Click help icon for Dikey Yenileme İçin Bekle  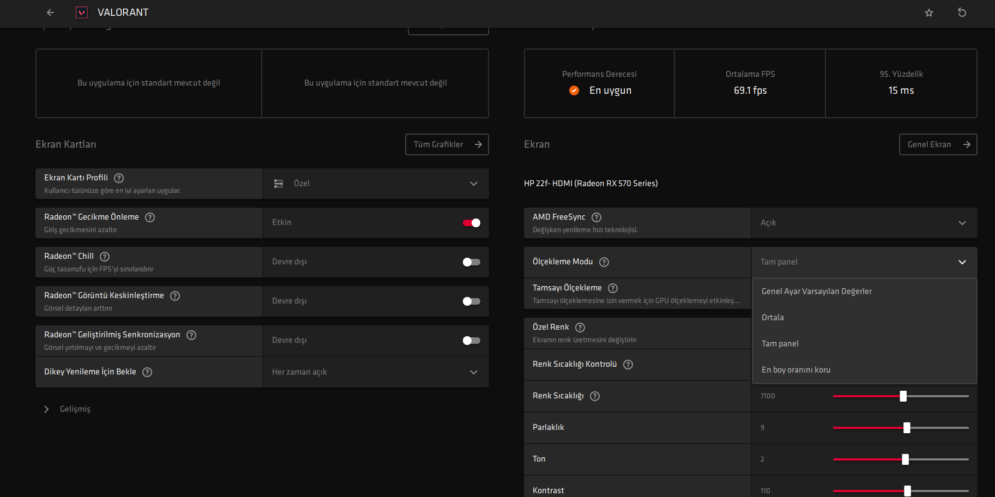point(147,372)
